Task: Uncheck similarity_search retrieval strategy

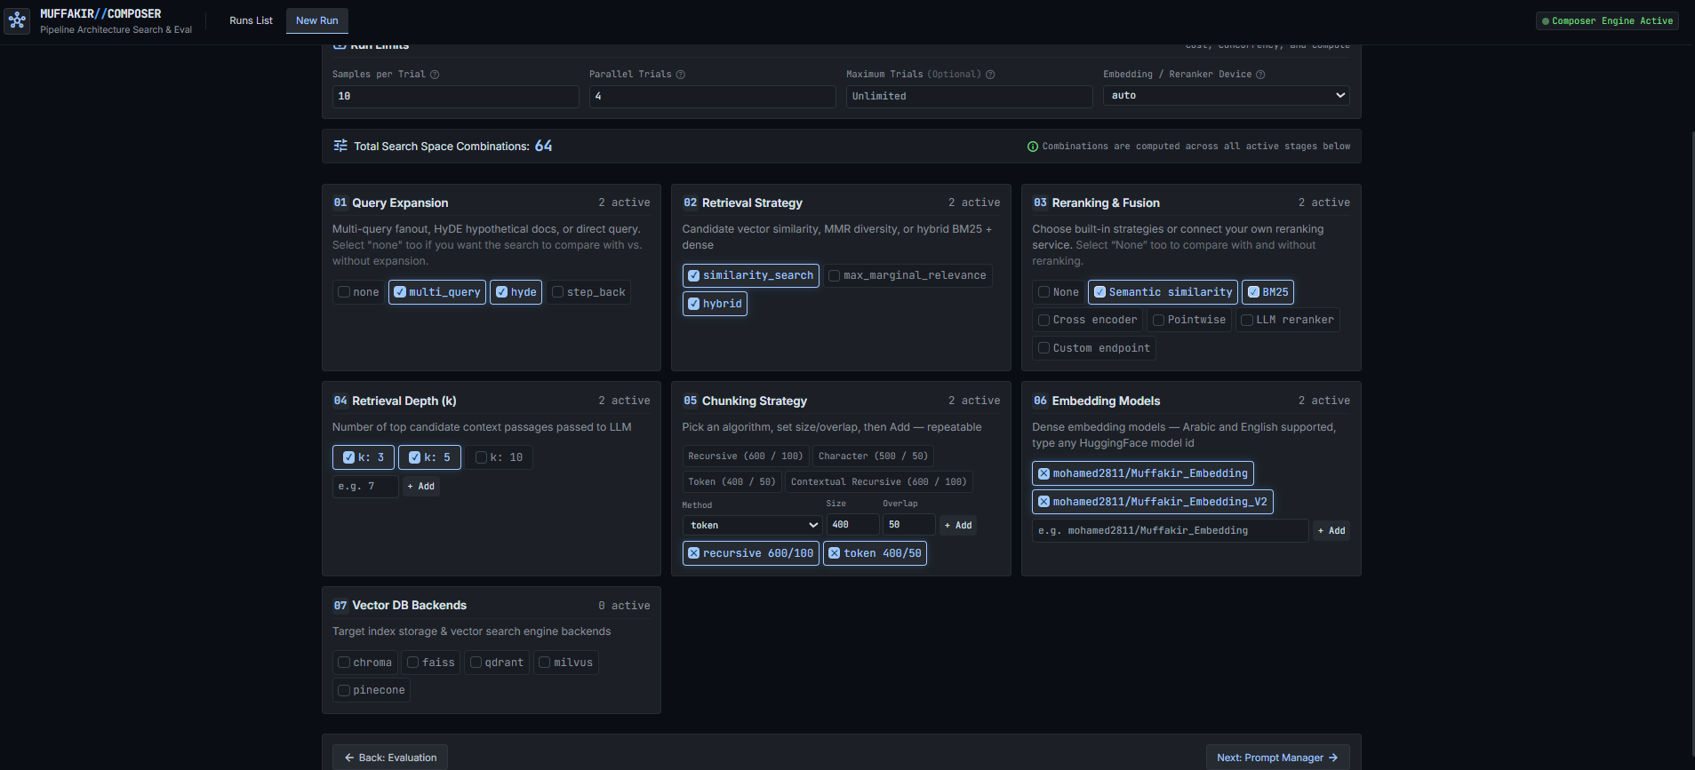Action: (x=750, y=275)
